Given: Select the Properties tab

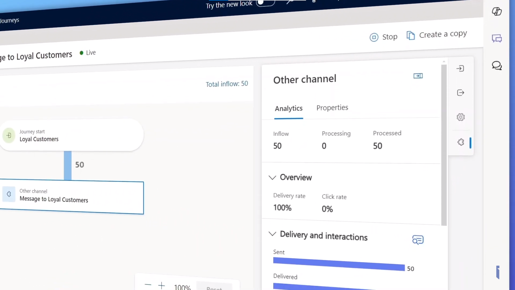Looking at the screenshot, I should pyautogui.click(x=332, y=108).
